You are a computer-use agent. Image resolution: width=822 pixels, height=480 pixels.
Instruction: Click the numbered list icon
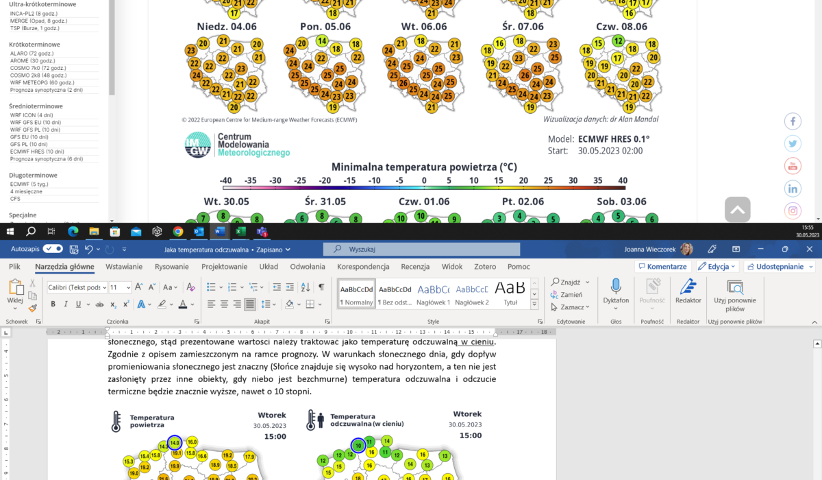pyautogui.click(x=231, y=287)
